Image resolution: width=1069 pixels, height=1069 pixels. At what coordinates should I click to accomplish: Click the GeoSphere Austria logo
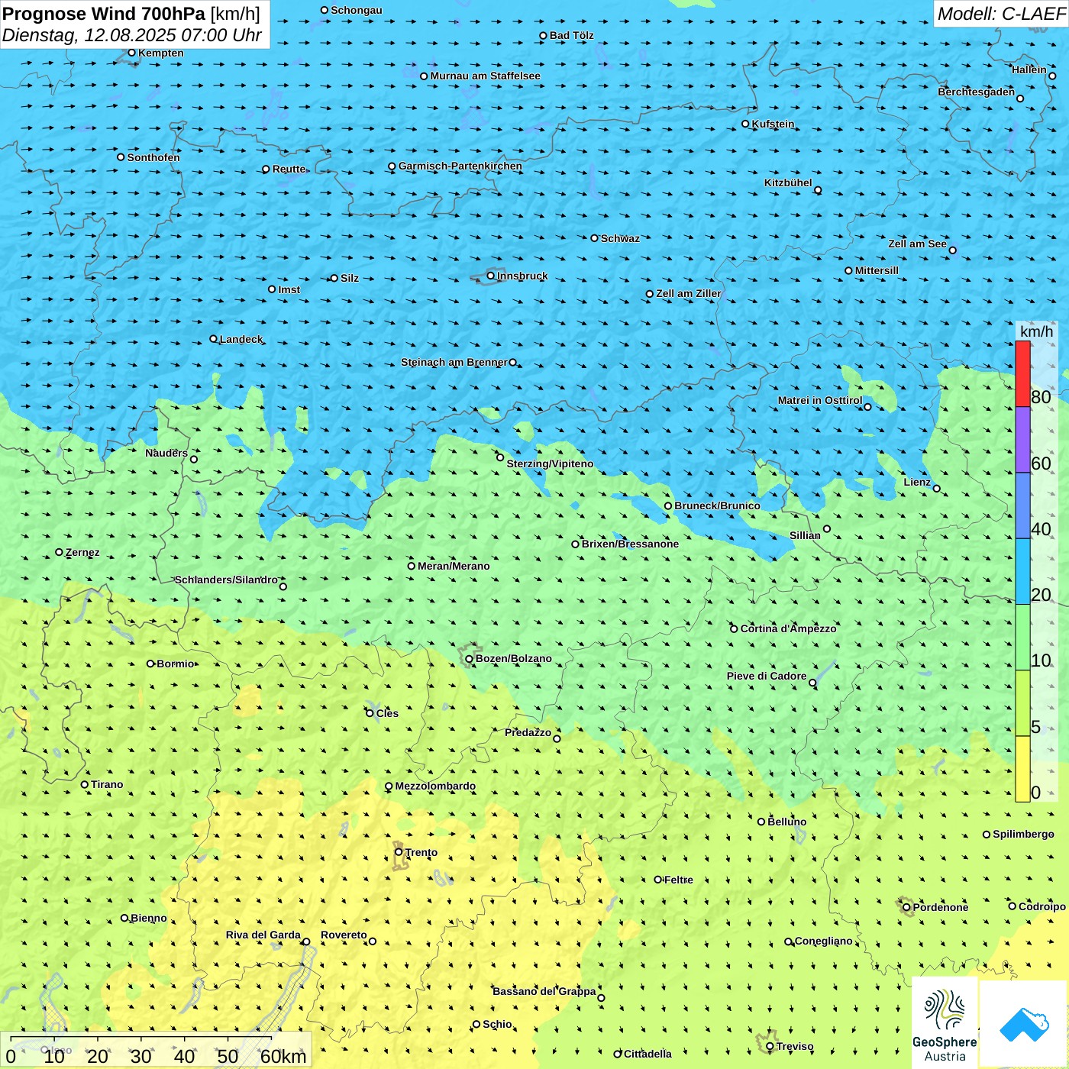click(x=945, y=1023)
